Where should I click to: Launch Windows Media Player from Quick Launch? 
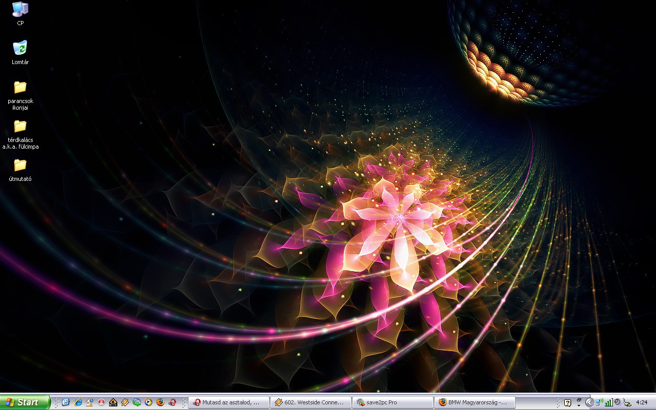point(148,402)
